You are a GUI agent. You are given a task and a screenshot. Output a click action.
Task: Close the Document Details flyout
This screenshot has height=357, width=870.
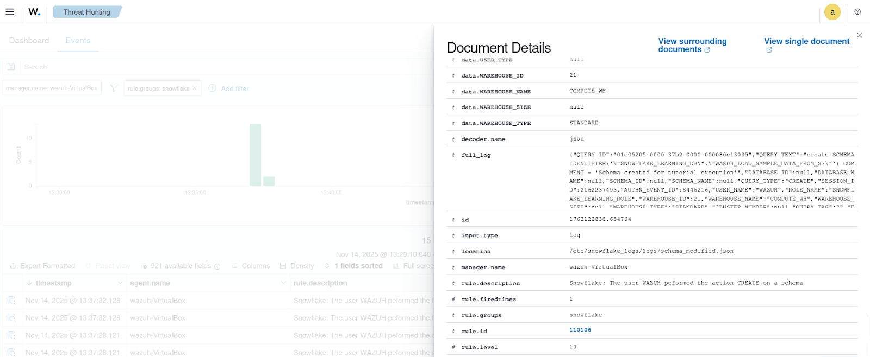[859, 35]
